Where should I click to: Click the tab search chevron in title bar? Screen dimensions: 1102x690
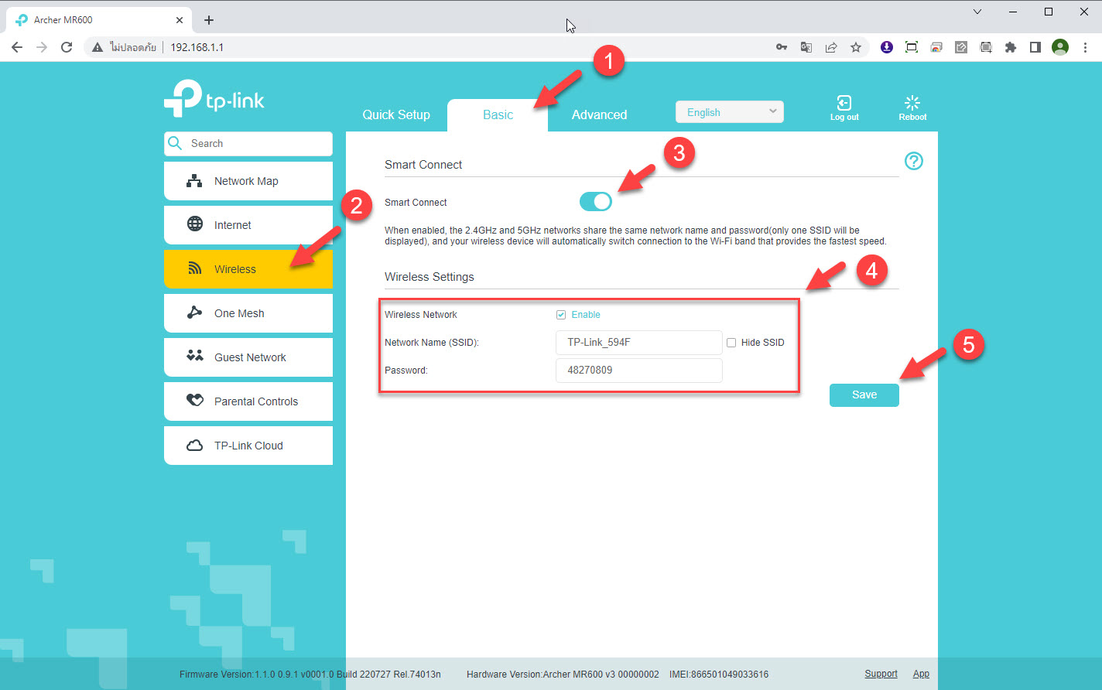(977, 12)
